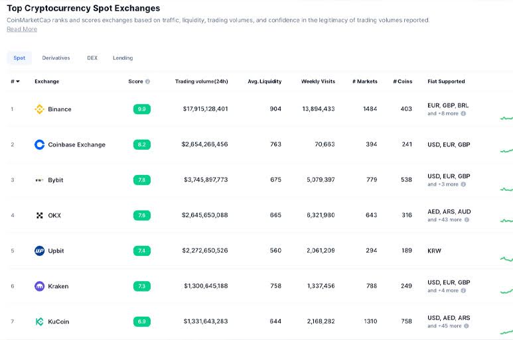513x340 pixels.
Task: Open the Kraken exchange name link
Action: click(x=58, y=286)
